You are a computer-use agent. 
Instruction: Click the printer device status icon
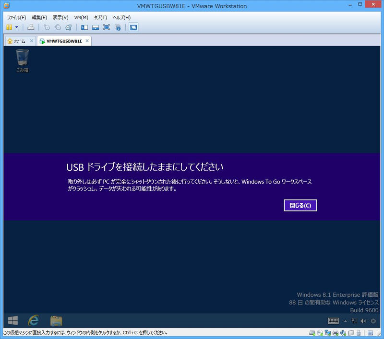336,333
